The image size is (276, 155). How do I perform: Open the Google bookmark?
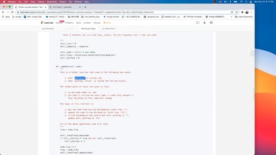click(x=17, y=17)
